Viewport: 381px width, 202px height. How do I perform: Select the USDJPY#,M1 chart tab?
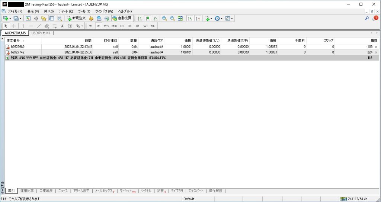pyautogui.click(x=41, y=33)
